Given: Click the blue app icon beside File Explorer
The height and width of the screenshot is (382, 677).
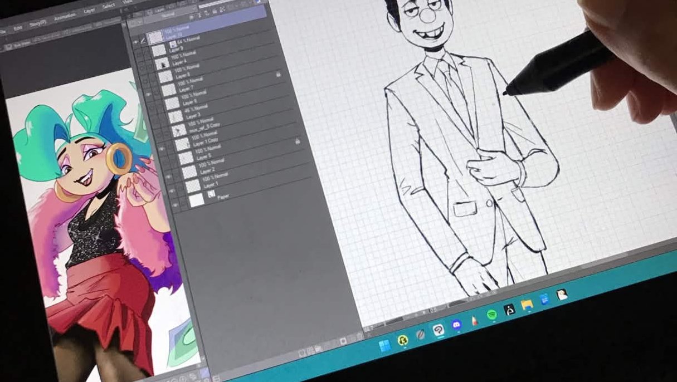Looking at the screenshot, I should (544, 299).
